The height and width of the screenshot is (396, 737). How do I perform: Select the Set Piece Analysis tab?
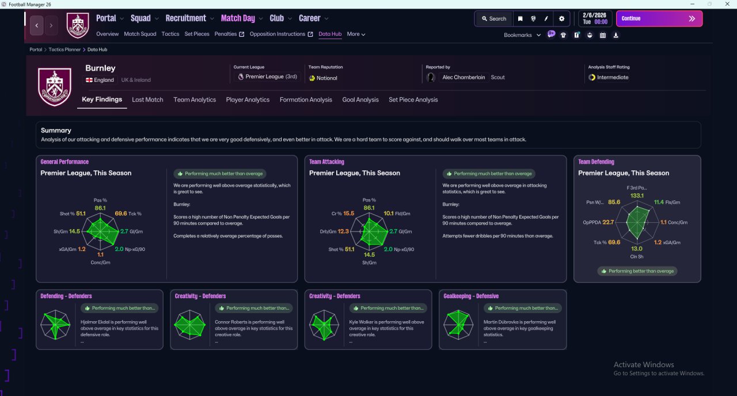(413, 100)
